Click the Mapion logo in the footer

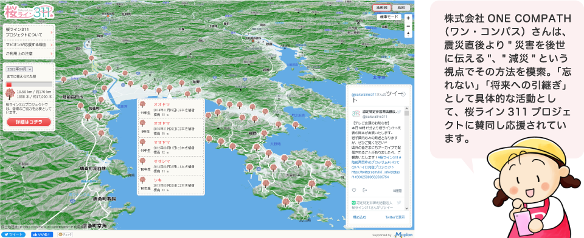coord(403,234)
